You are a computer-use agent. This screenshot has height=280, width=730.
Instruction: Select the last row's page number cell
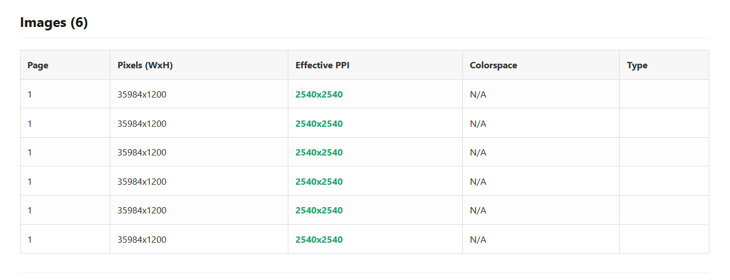[30, 240]
